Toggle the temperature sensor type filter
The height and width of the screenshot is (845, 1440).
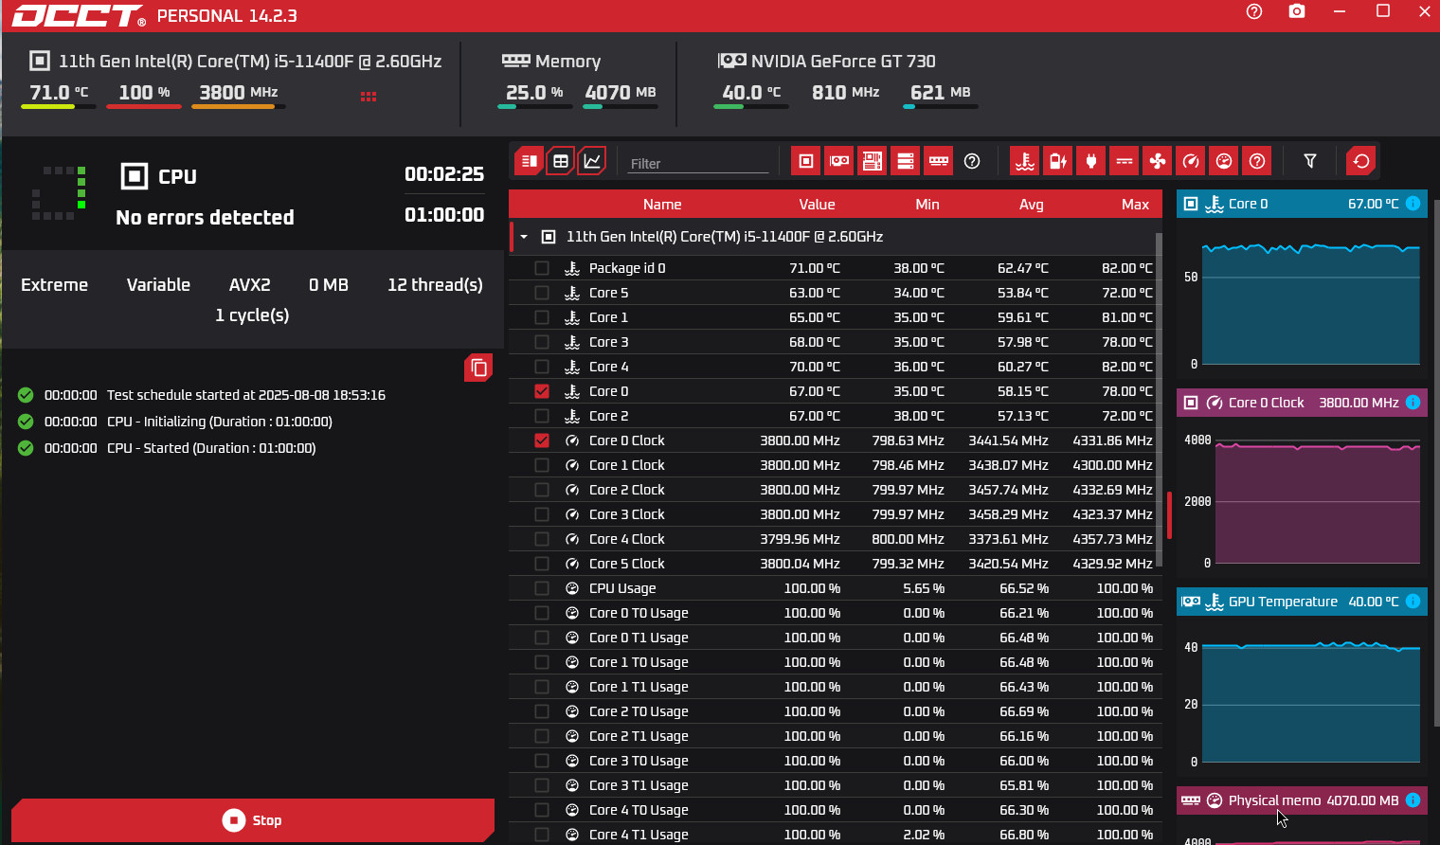pos(1025,161)
